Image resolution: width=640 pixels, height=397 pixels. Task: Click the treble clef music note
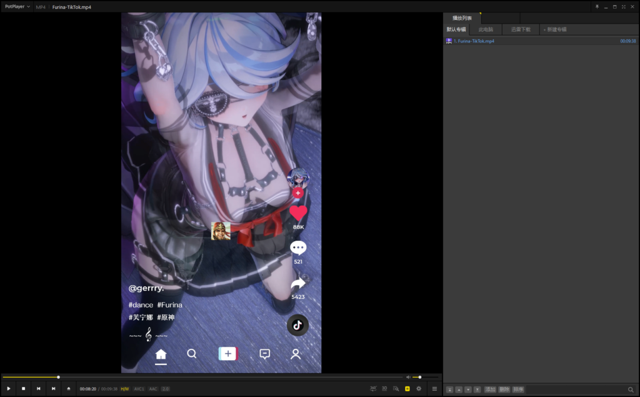point(149,334)
